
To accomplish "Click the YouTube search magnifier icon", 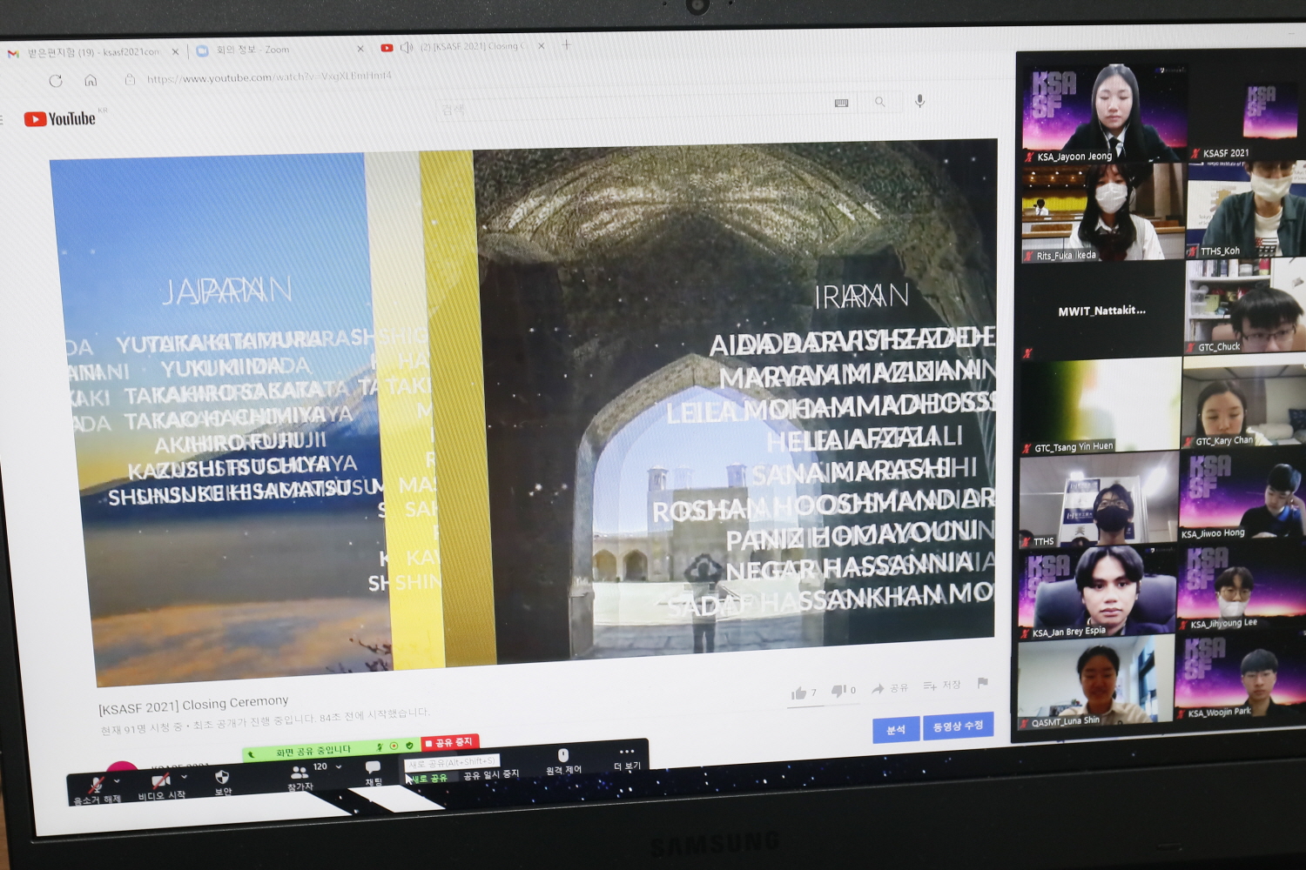I will pos(880,102).
